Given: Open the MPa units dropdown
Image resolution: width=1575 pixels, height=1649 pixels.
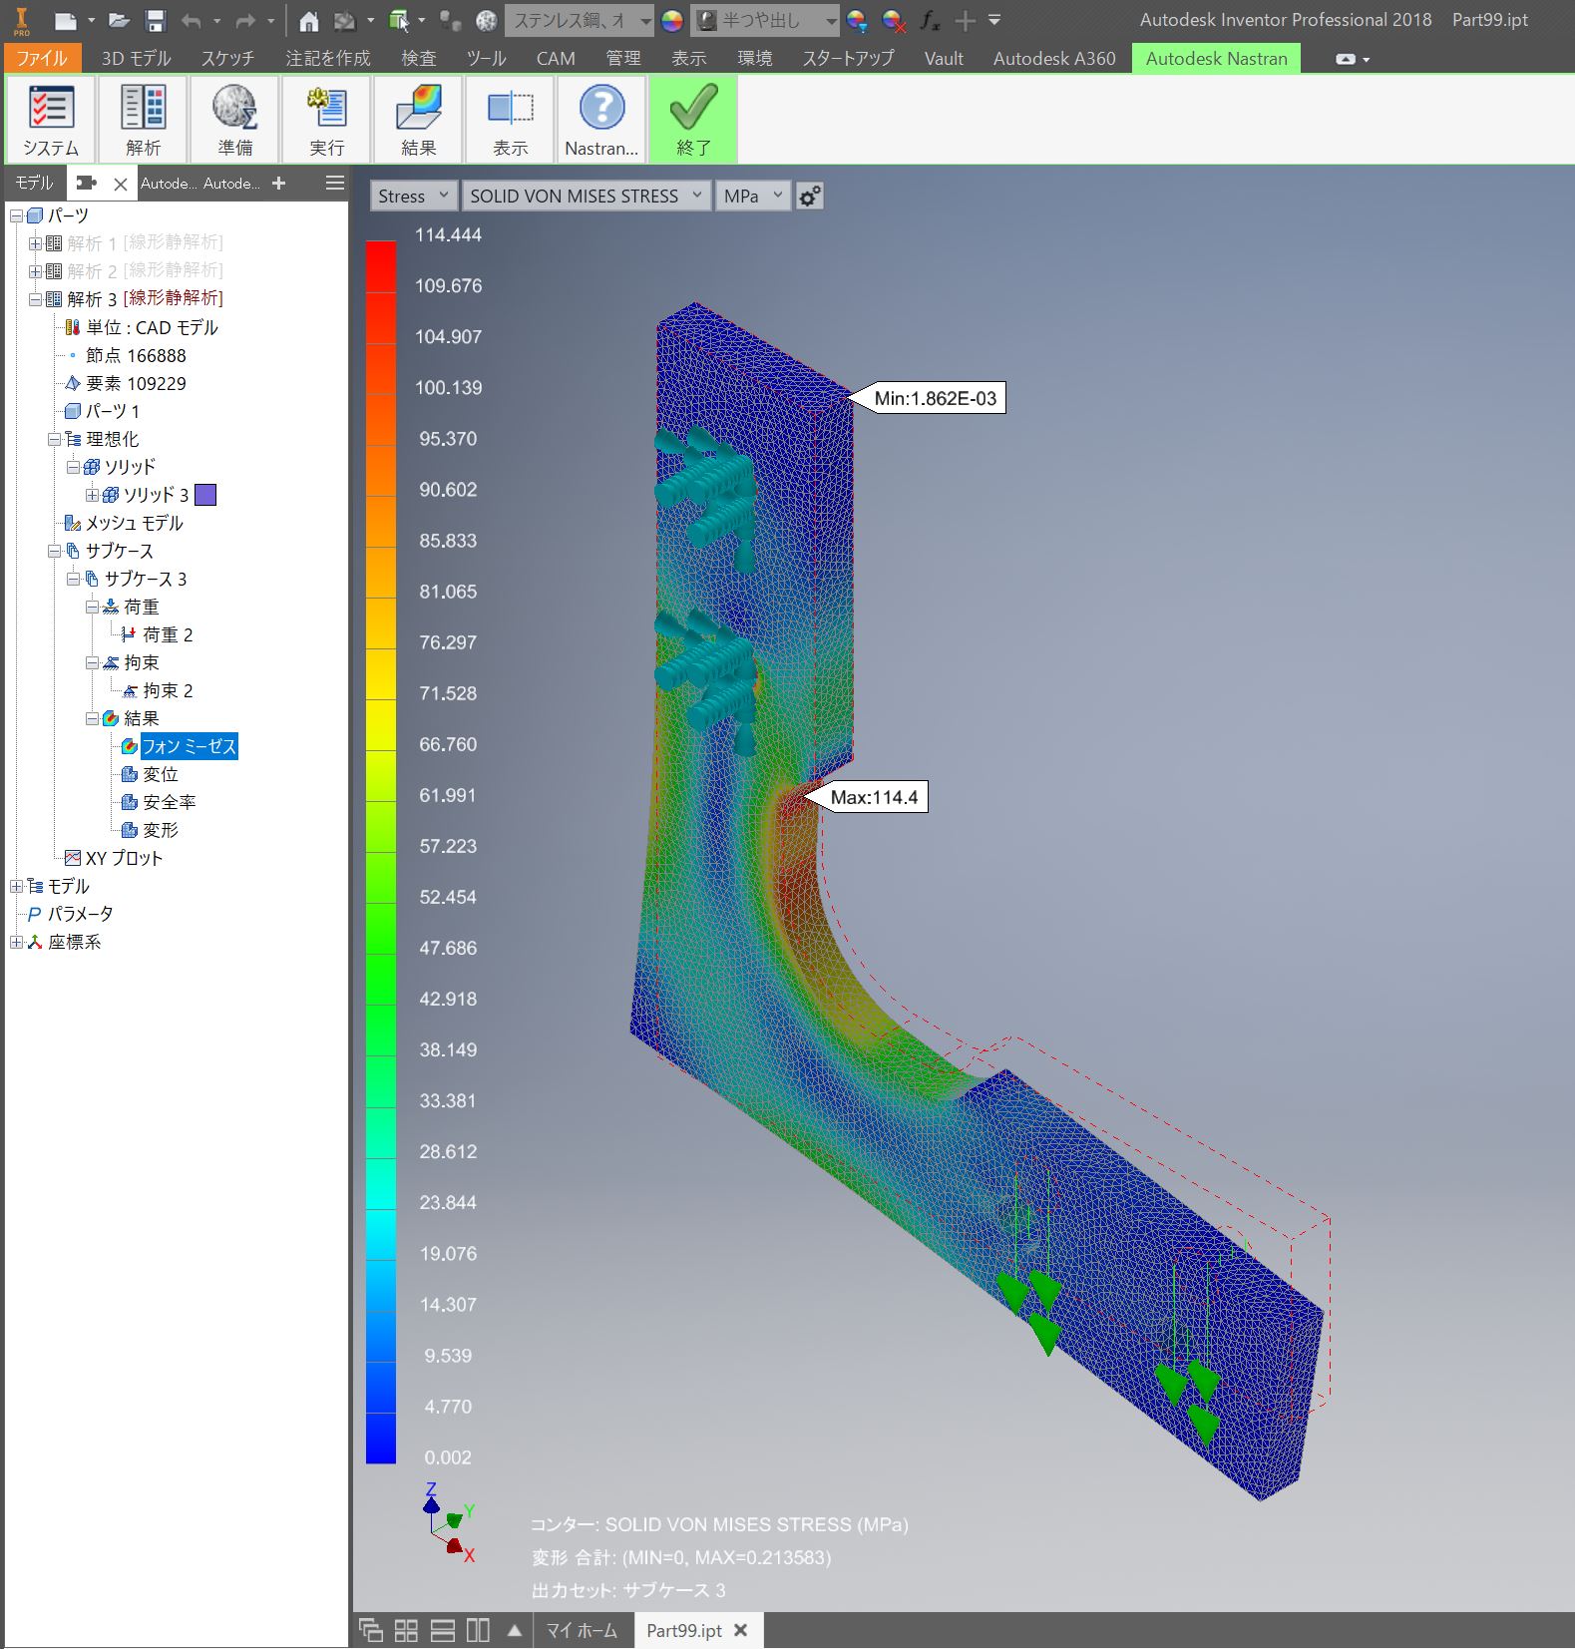Looking at the screenshot, I should point(753,196).
